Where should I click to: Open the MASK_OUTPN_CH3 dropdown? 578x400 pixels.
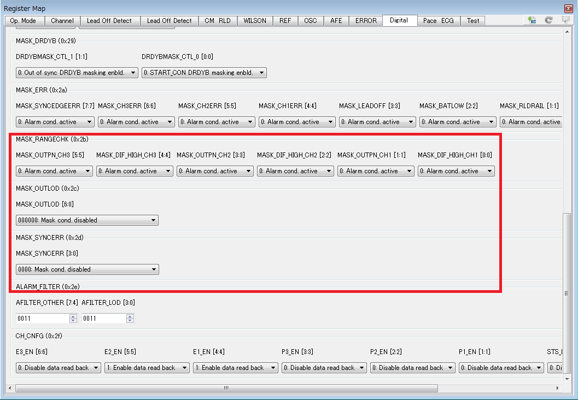pyautogui.click(x=54, y=170)
